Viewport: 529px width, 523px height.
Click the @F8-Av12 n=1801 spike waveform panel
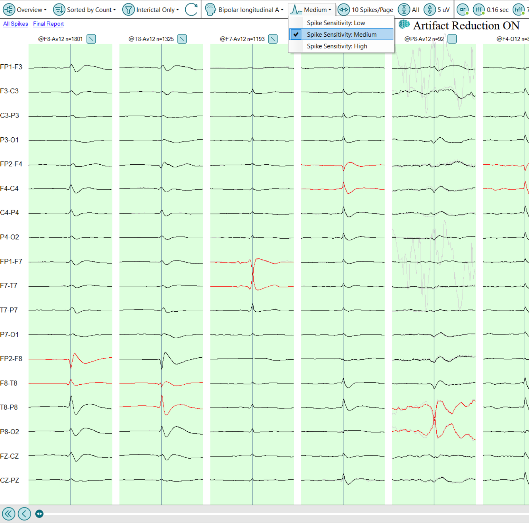71,274
